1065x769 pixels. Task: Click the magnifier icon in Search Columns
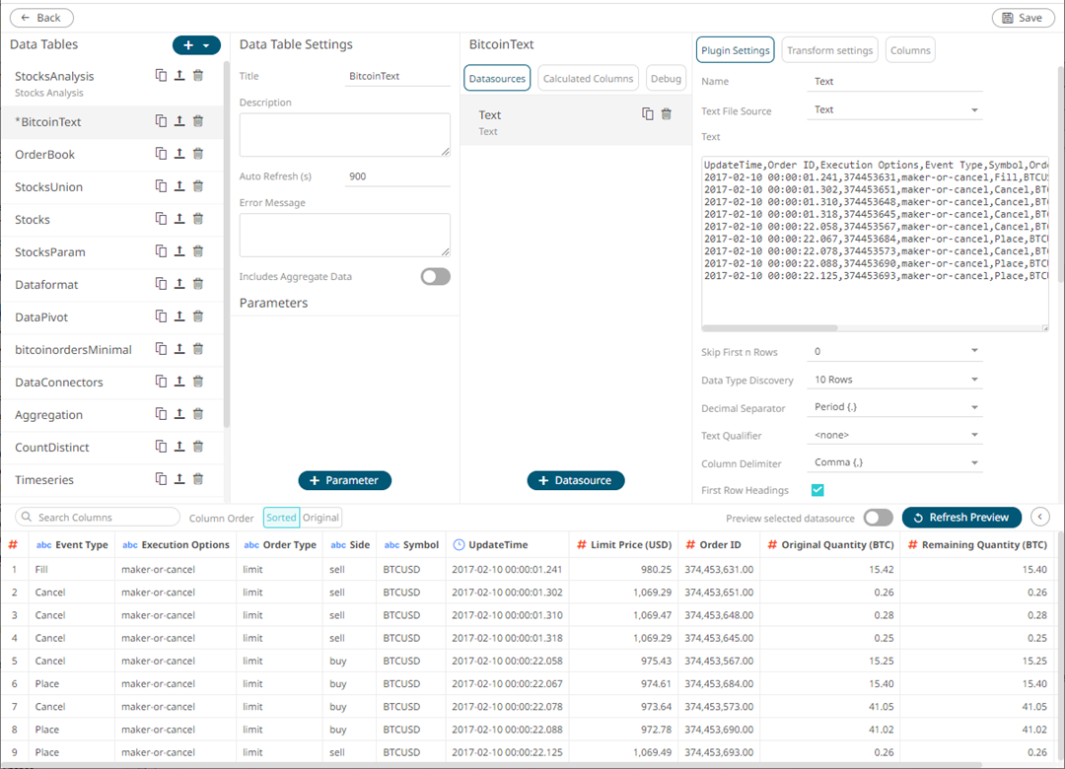click(x=27, y=516)
